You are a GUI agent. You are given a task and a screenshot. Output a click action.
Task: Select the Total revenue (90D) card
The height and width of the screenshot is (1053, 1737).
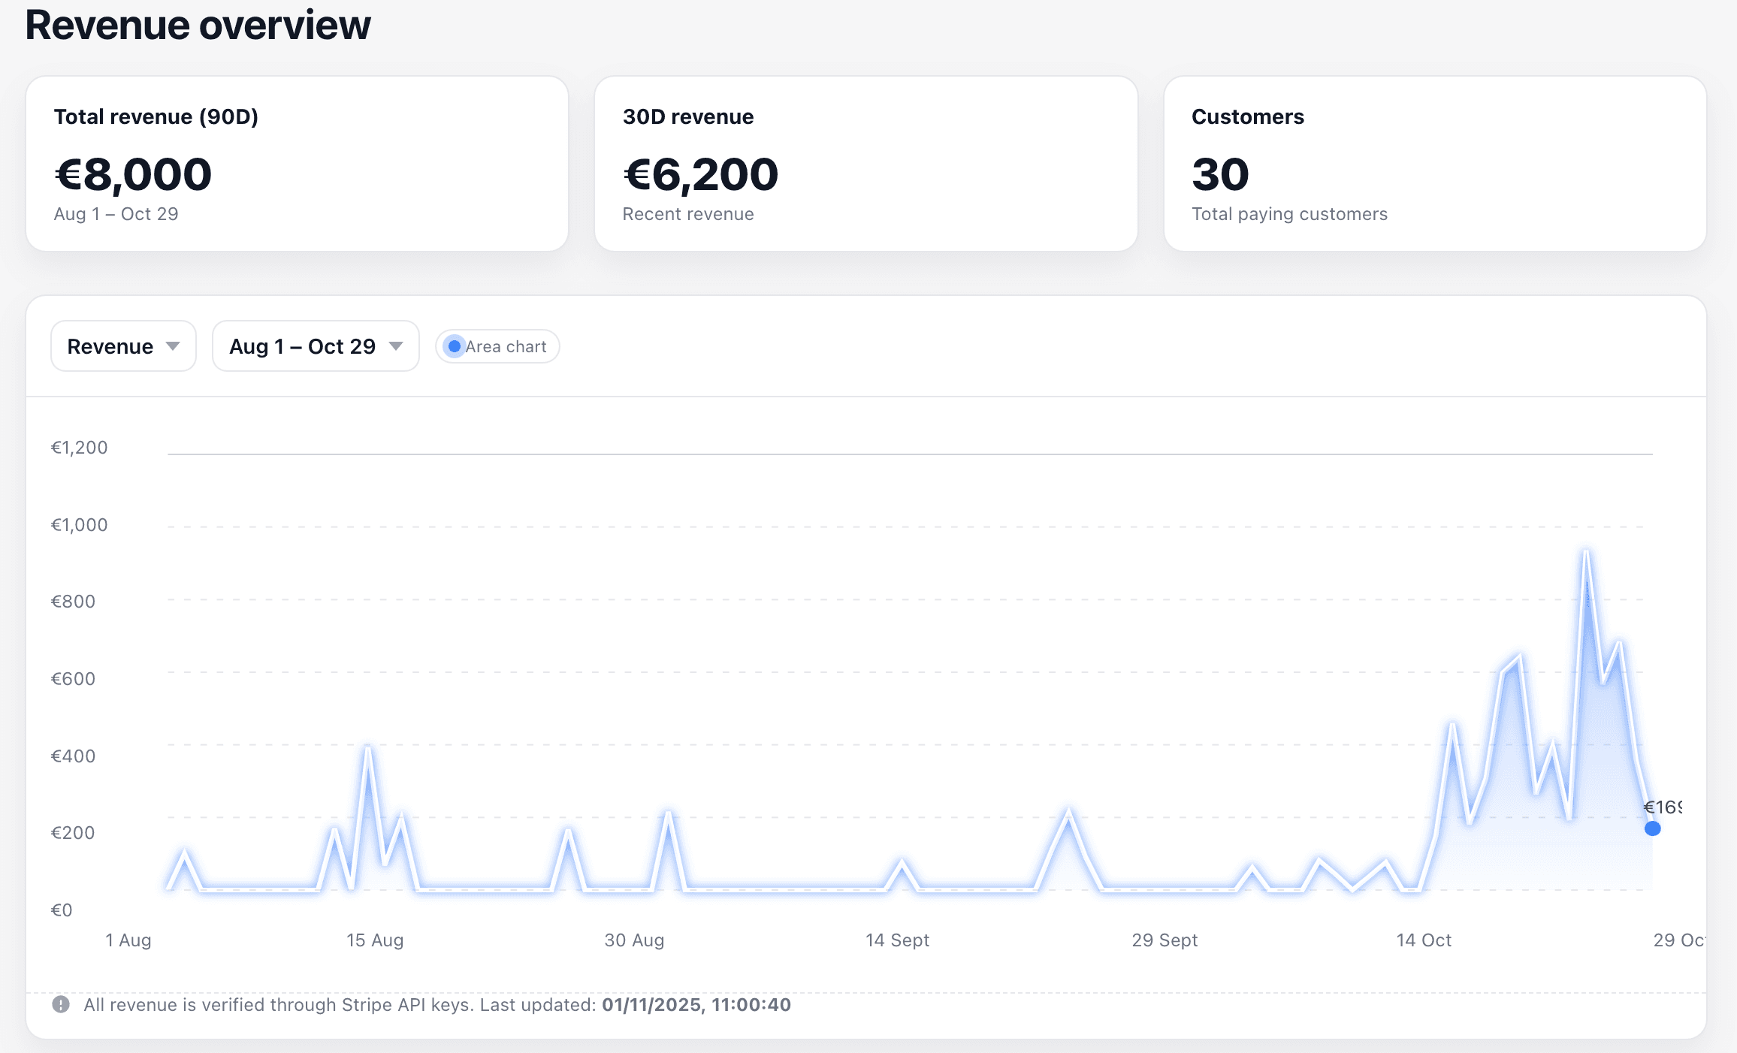point(297,164)
